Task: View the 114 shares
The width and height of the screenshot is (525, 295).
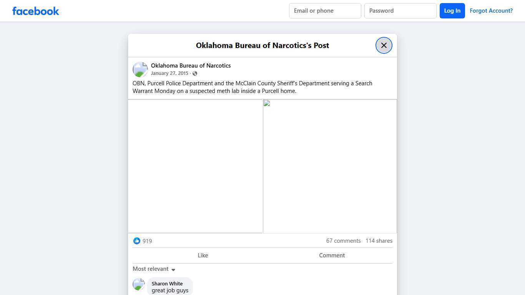Action: coord(379,241)
